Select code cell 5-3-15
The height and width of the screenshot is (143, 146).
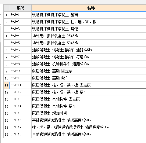pyautogui.click(x=21, y=113)
